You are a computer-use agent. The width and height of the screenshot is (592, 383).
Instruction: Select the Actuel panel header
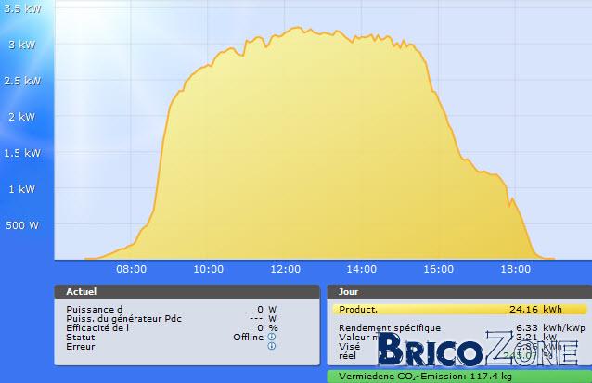(187, 292)
